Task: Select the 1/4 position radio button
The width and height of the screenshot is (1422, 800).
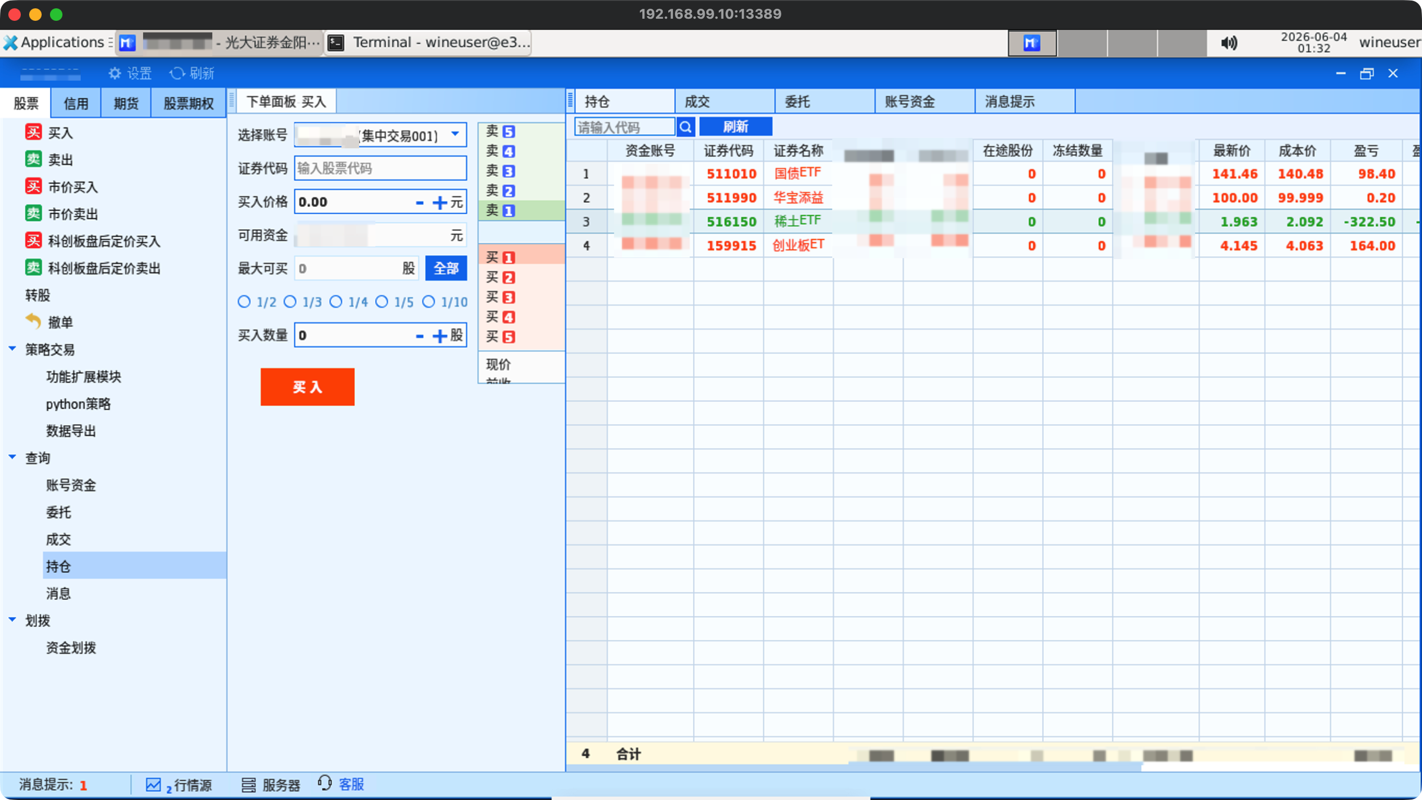Action: (336, 302)
